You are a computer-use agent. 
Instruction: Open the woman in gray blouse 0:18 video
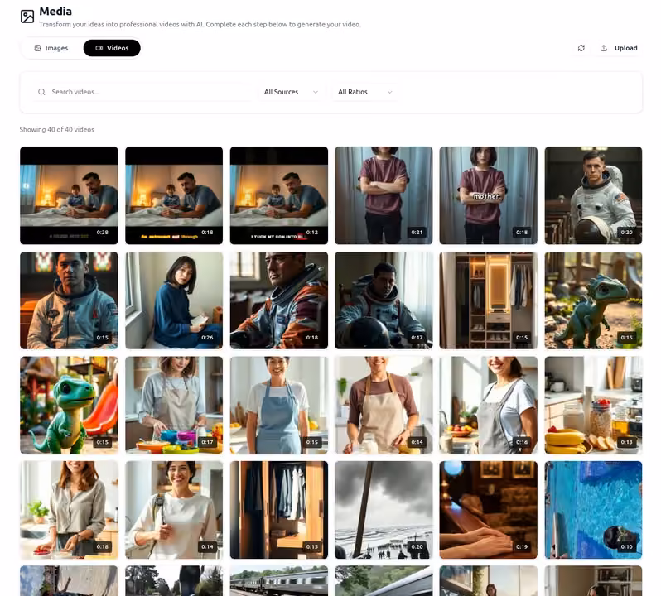click(x=69, y=510)
